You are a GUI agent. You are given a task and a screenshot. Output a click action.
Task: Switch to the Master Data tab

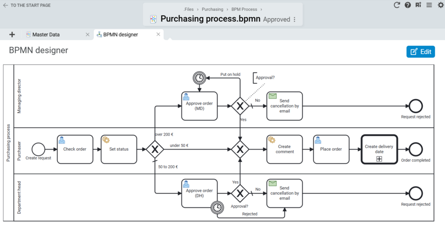point(46,35)
